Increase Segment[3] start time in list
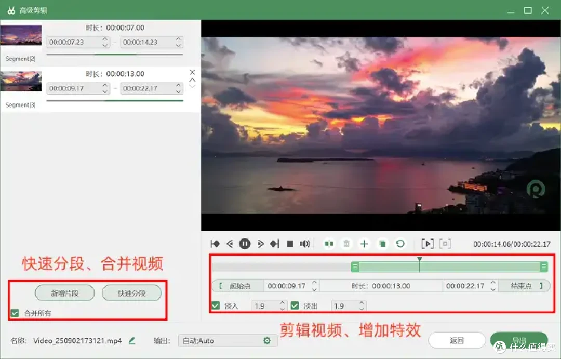Viewport: 561px width, 359px height. coord(105,85)
